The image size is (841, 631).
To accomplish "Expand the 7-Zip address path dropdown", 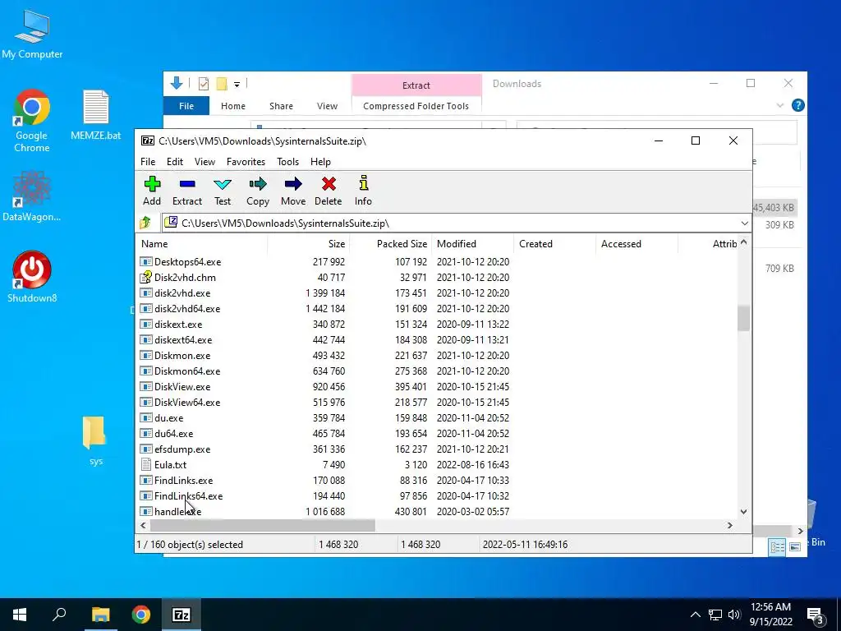I will (x=744, y=223).
